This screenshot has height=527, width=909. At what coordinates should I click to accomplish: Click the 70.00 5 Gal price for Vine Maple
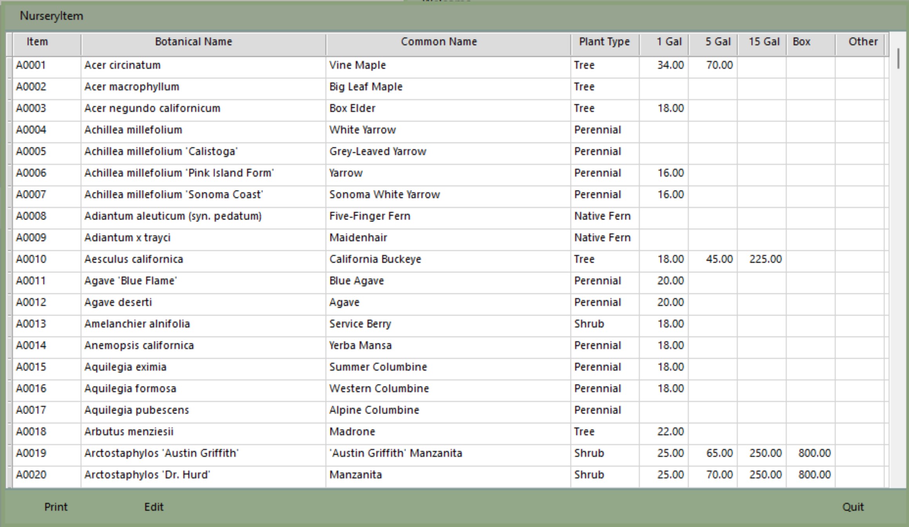719,65
